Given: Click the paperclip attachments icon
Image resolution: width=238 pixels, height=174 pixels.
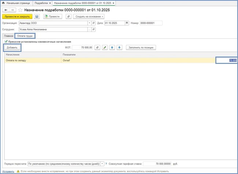Looking at the screenshot, I should click(x=68, y=16).
